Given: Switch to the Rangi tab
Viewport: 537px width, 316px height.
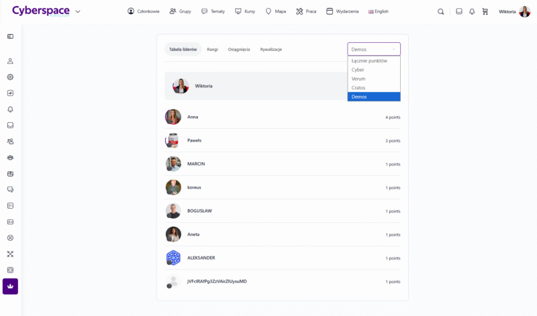Looking at the screenshot, I should [212, 50].
